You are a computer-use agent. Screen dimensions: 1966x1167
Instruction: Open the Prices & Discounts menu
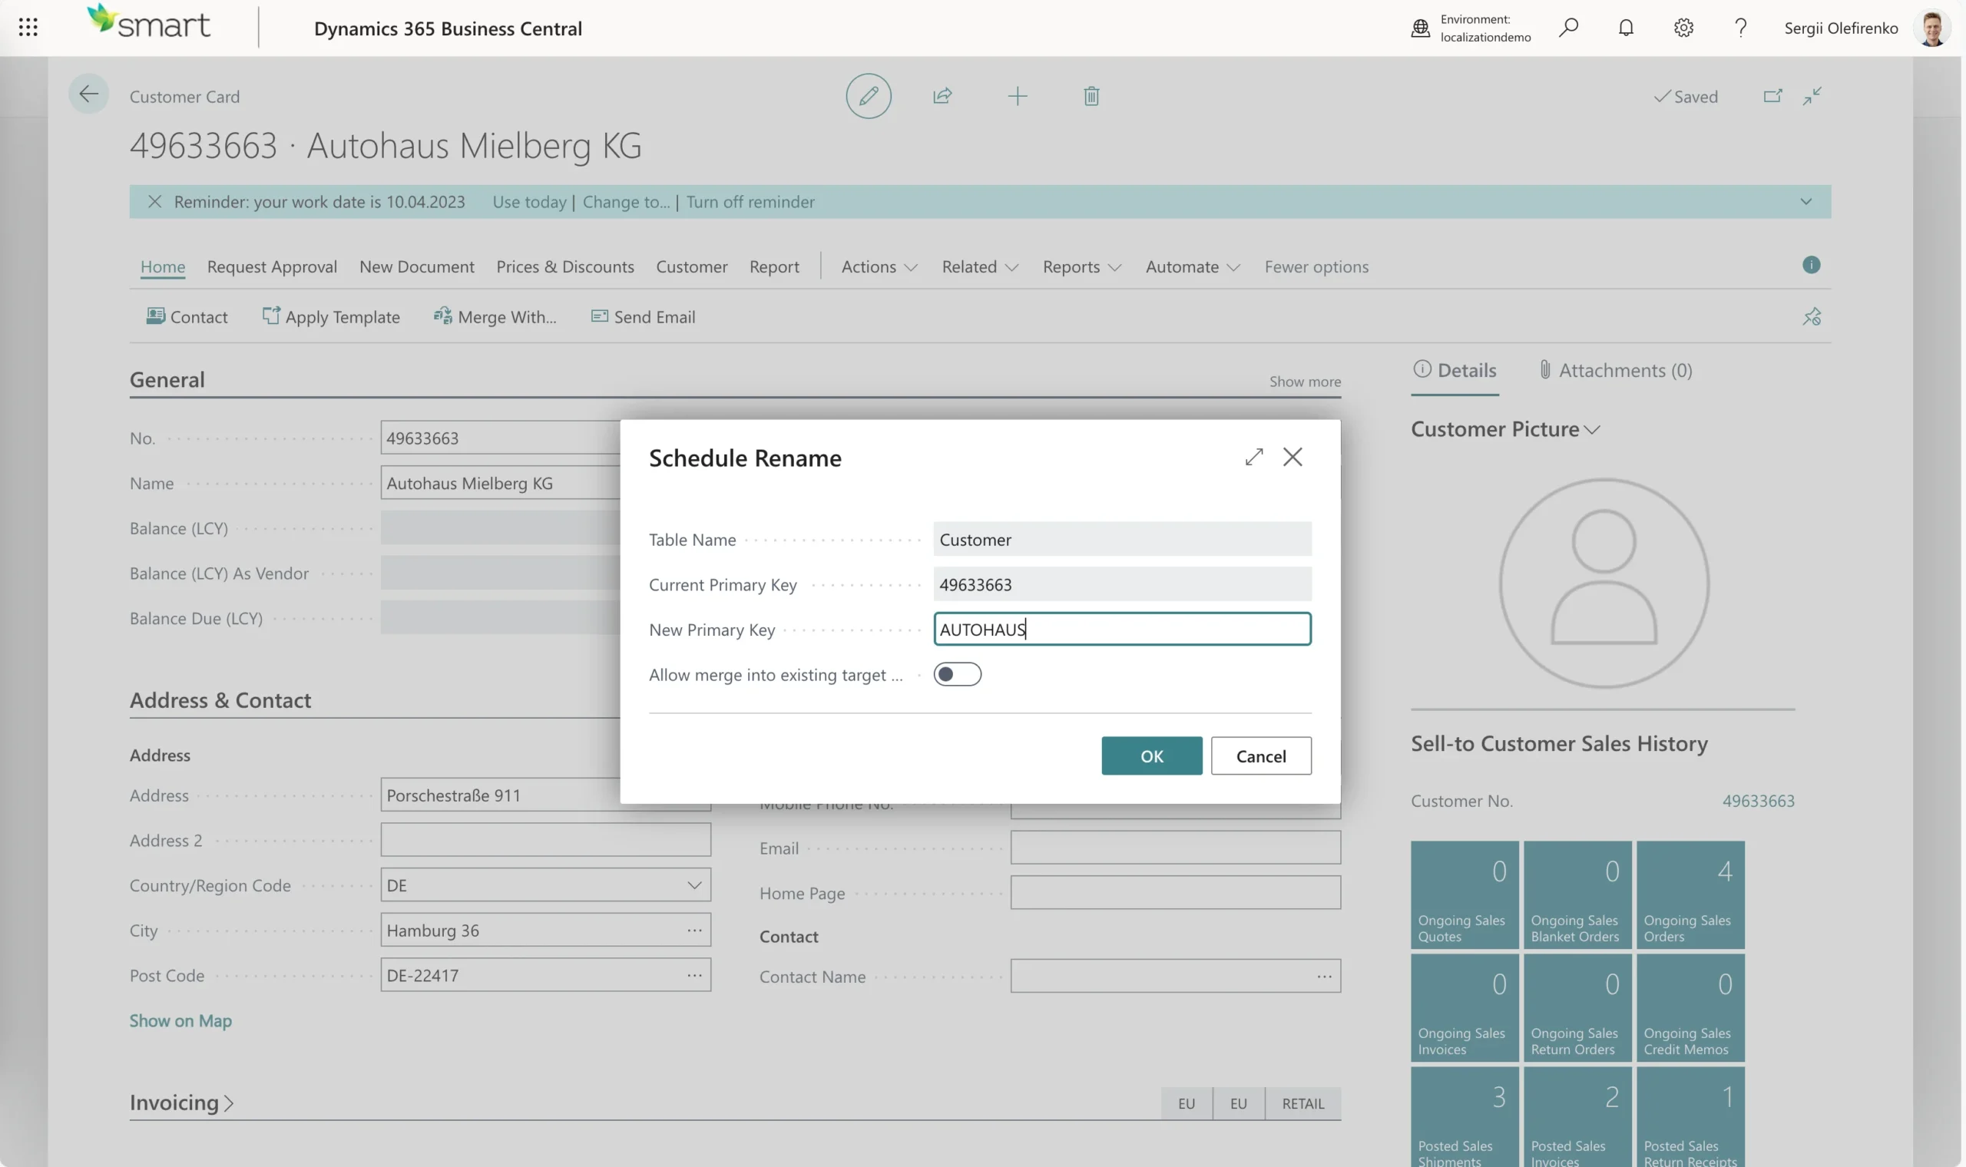[564, 266]
